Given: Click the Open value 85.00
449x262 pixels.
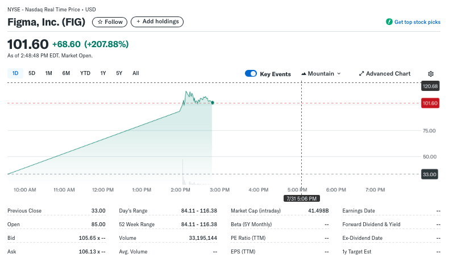Looking at the screenshot, I should pos(98,224).
